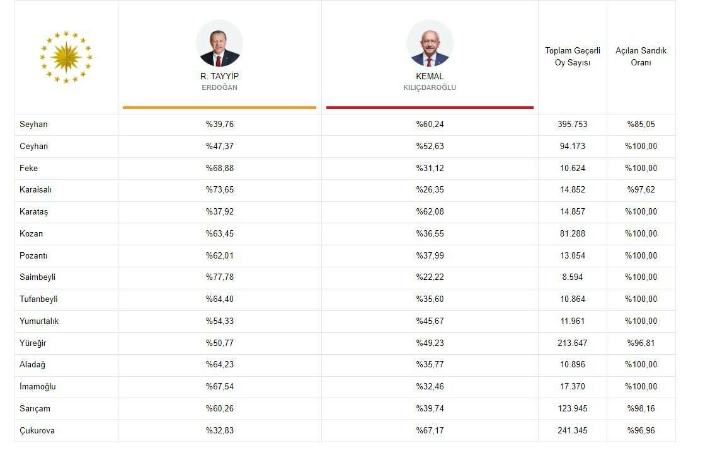This screenshot has height=451, width=715.
Task: Click the photo above the Kemal Kılıçdaroğlu label
Action: [430, 44]
